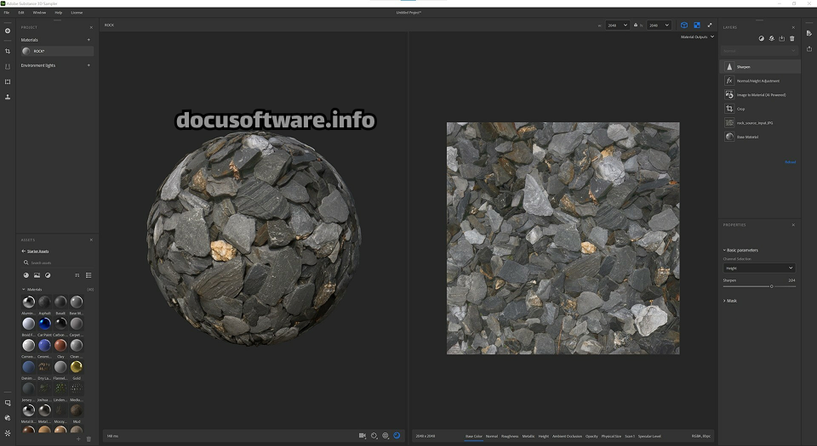
Task: Add a new environment light
Action: (x=89, y=65)
